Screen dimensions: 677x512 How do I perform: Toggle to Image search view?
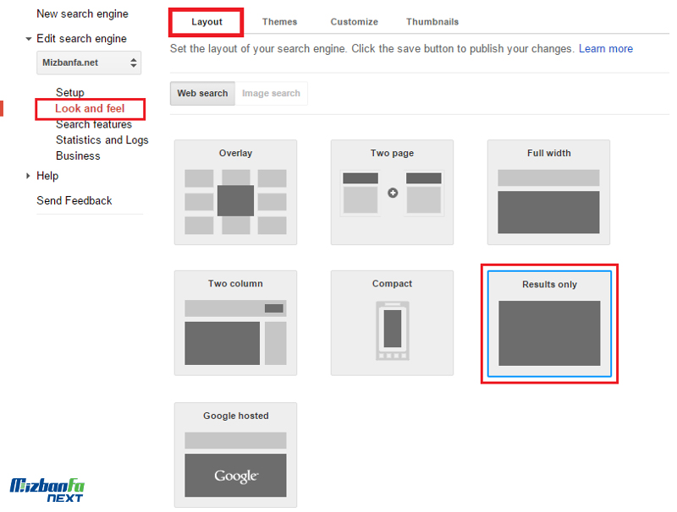click(x=271, y=93)
